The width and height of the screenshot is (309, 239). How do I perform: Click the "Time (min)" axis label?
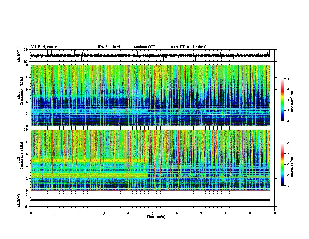(156, 217)
